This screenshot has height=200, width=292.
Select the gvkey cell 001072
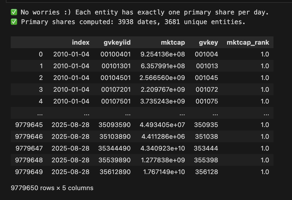click(x=207, y=90)
